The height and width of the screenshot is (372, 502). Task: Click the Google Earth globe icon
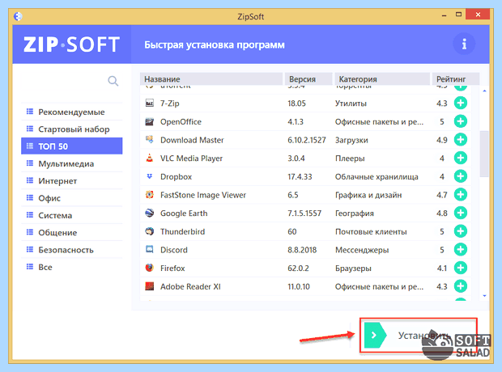click(x=150, y=213)
